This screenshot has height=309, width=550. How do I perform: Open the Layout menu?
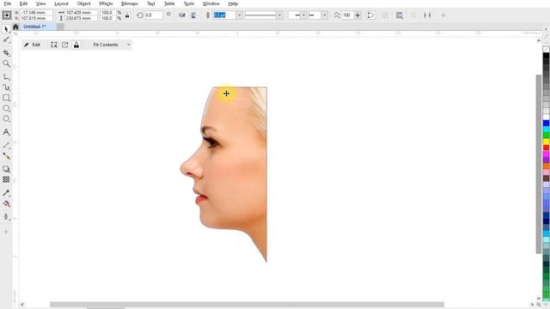[x=61, y=3]
